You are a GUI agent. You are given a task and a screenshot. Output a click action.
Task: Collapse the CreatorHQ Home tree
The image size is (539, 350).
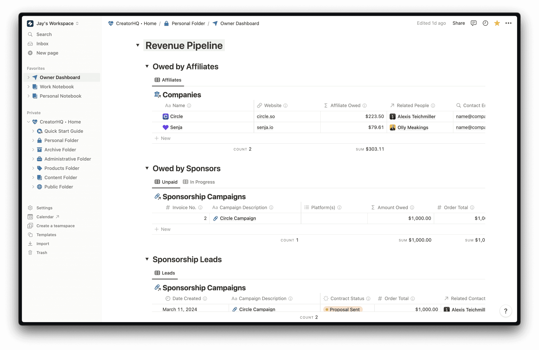[x=28, y=122]
